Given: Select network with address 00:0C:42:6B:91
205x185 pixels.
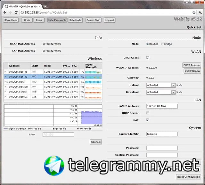Looking at the screenshot, I should click(x=53, y=97).
